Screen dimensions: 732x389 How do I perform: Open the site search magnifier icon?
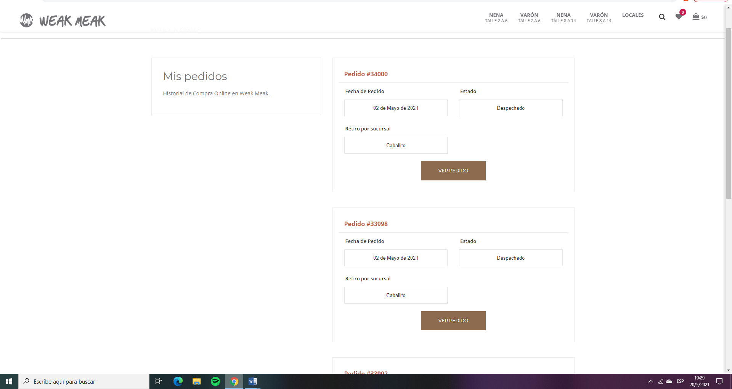662,17
